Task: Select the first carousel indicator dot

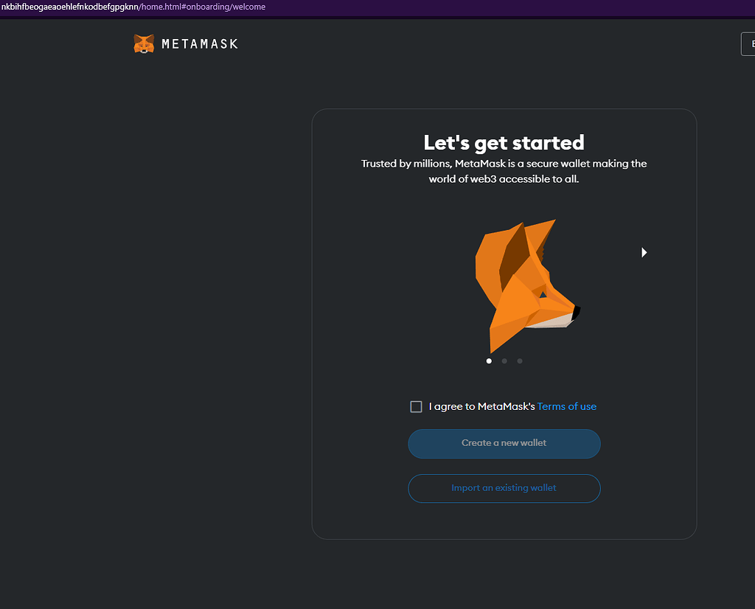Action: click(489, 361)
